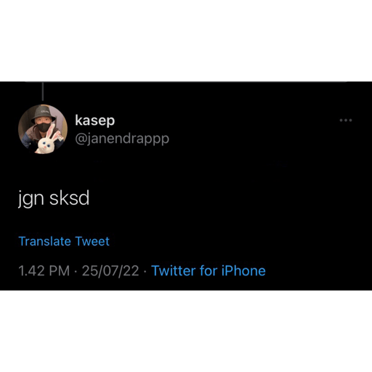Viewport: 372px width, 372px height.
Task: Click the word sksd in the tweet
Action: coord(70,198)
